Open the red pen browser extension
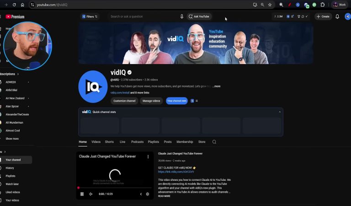Image resolution: width=351 pixels, height=206 pixels. coord(290,5)
